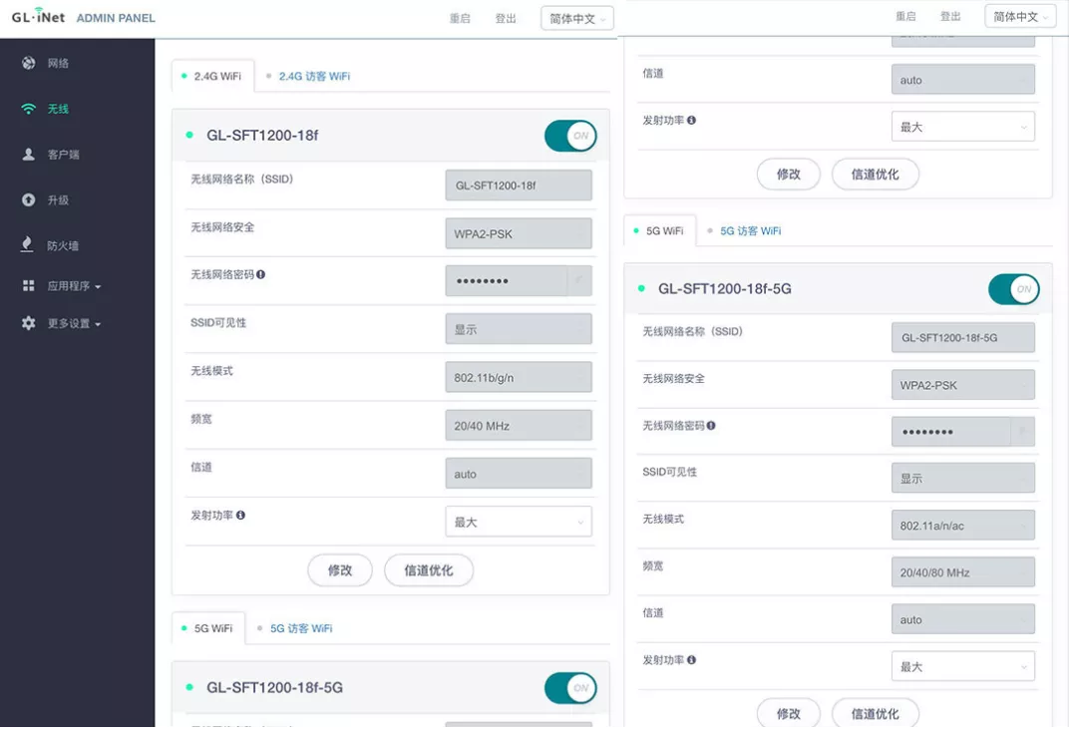Open top-right 发射功率 最大 dropdown
This screenshot has height=733, width=1075.
point(962,127)
